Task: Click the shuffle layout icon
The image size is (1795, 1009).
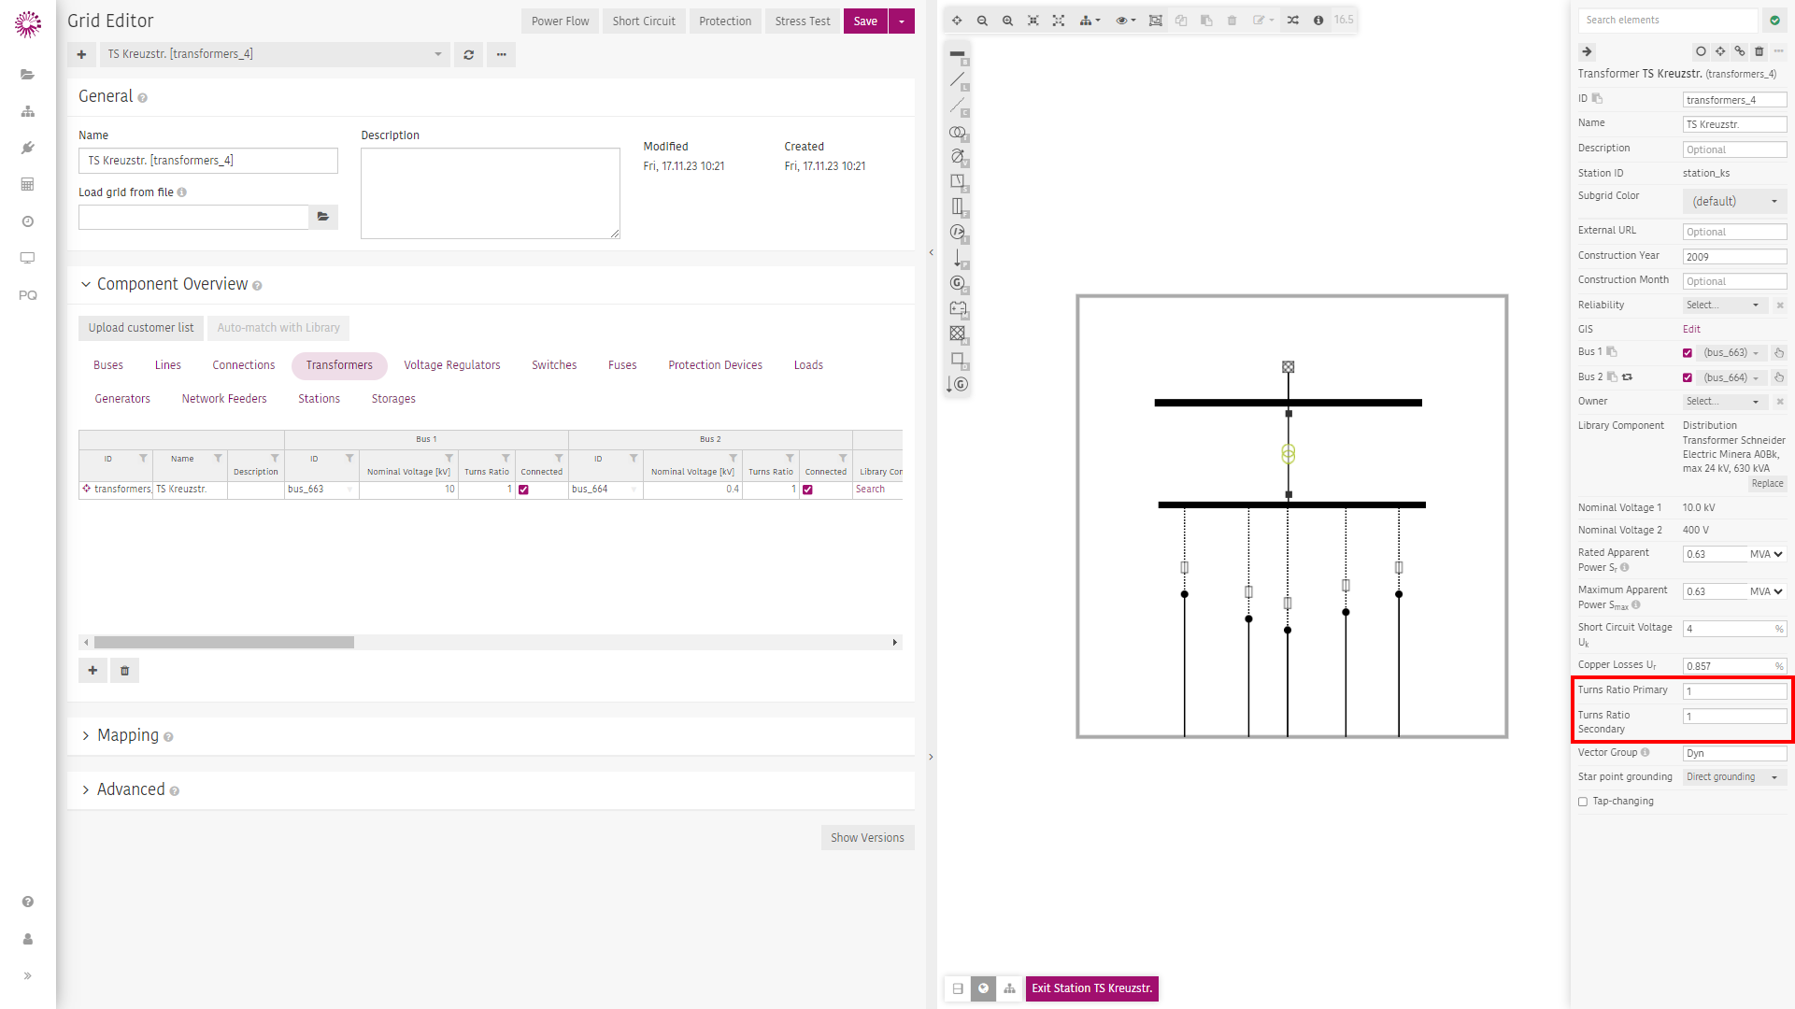Action: pos(1293,21)
